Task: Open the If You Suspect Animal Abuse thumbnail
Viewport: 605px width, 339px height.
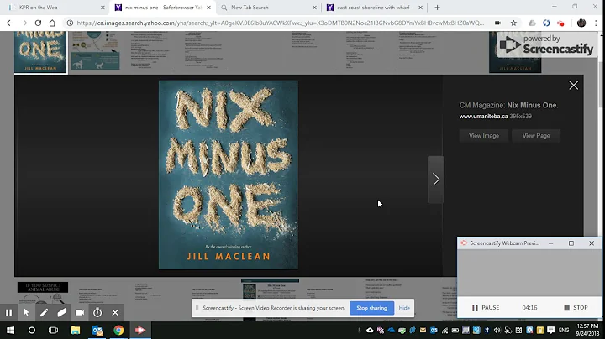Action: (43, 292)
